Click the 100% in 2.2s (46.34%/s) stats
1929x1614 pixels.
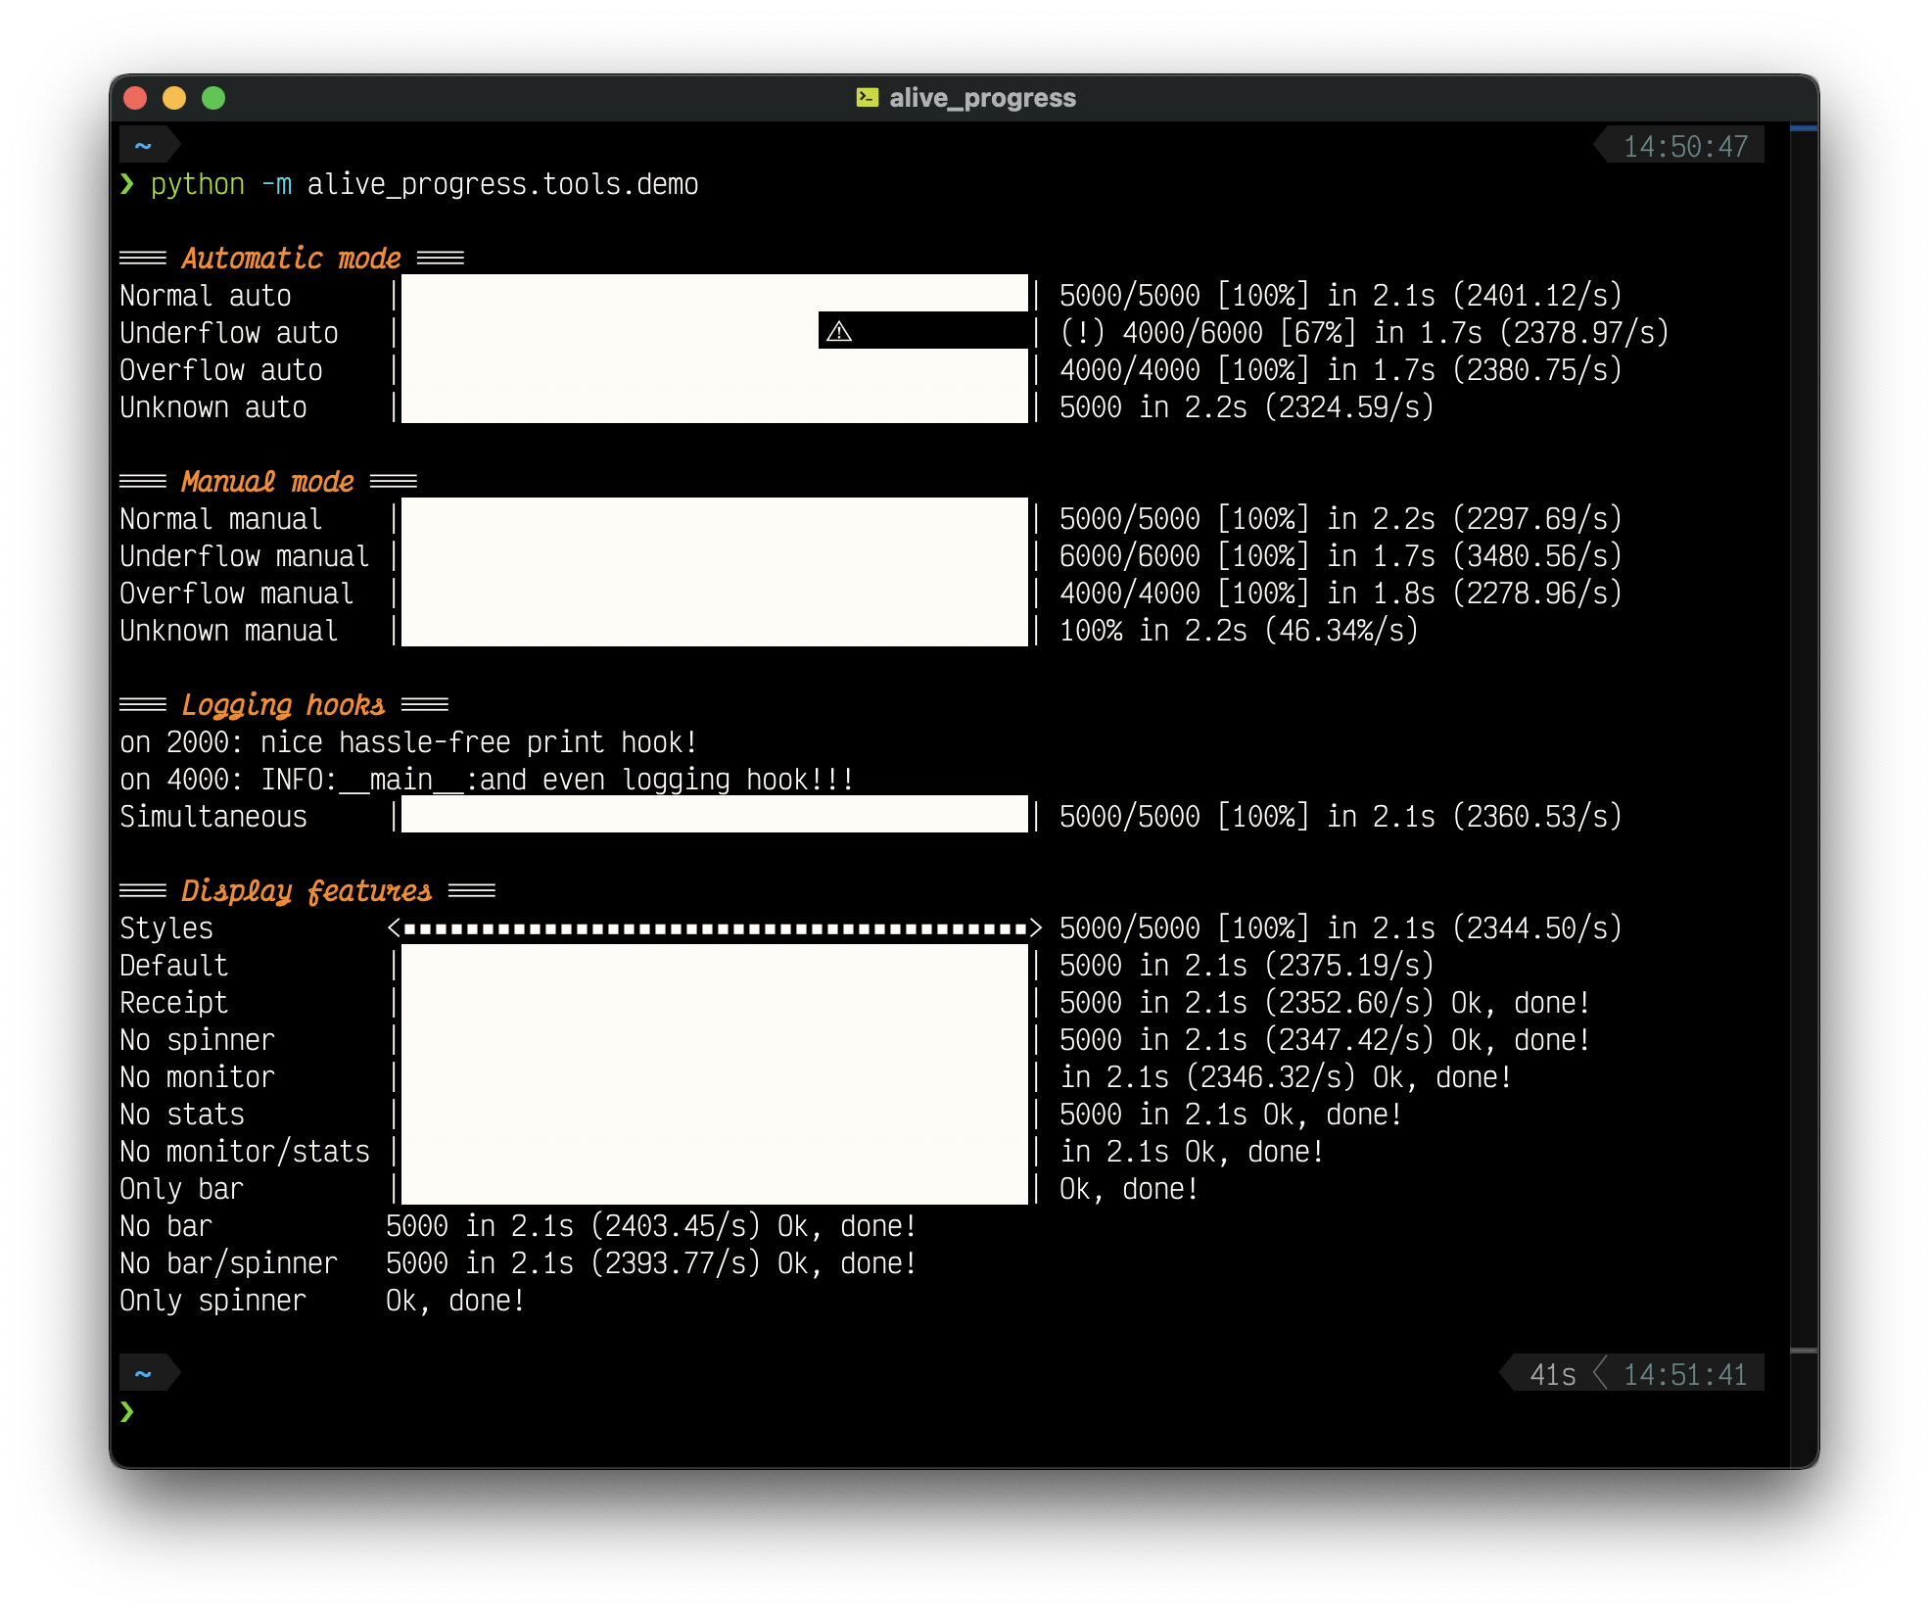click(1240, 631)
